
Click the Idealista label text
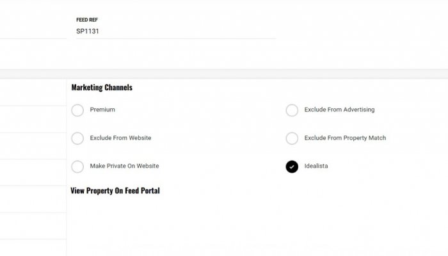(x=316, y=166)
